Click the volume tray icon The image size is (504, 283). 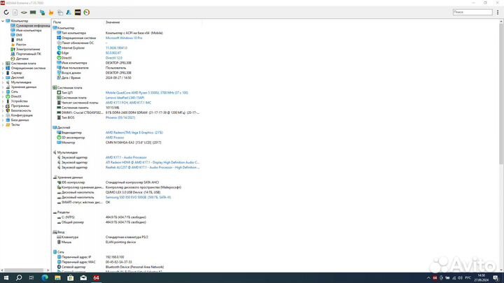(x=460, y=278)
